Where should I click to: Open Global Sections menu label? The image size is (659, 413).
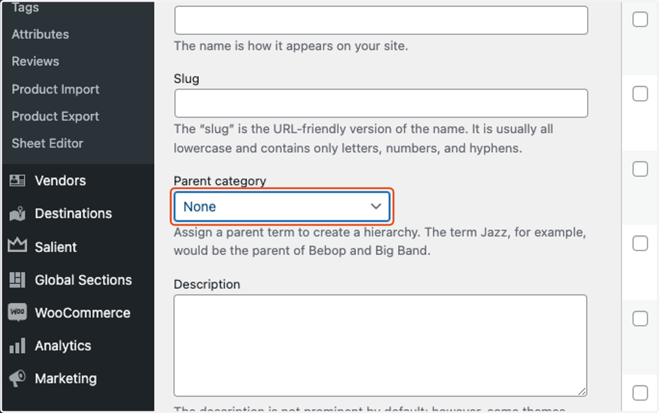tap(83, 280)
